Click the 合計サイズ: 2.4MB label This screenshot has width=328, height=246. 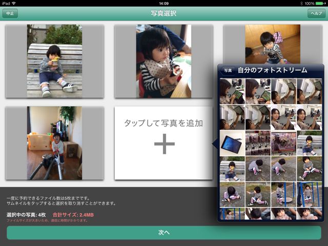tap(73, 215)
